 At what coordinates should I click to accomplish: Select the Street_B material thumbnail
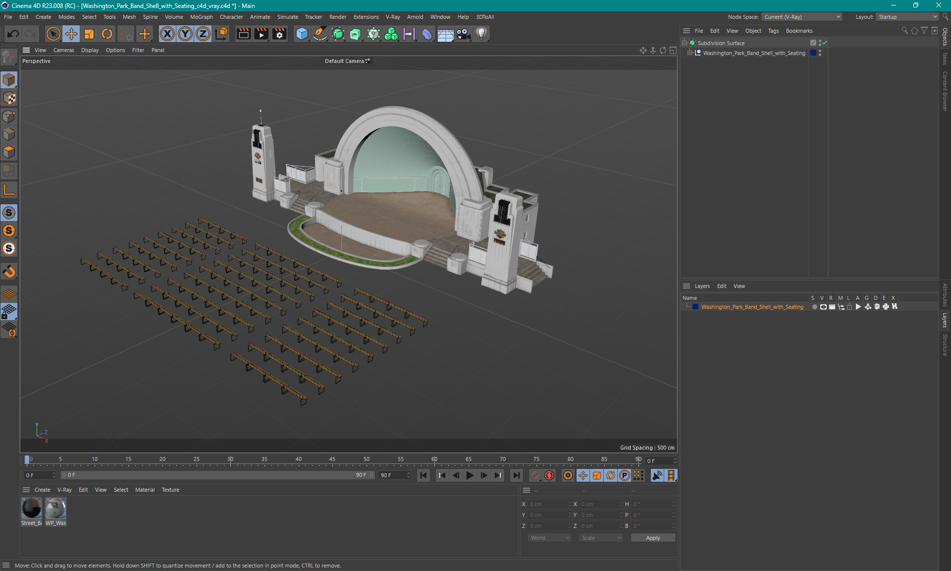[31, 508]
